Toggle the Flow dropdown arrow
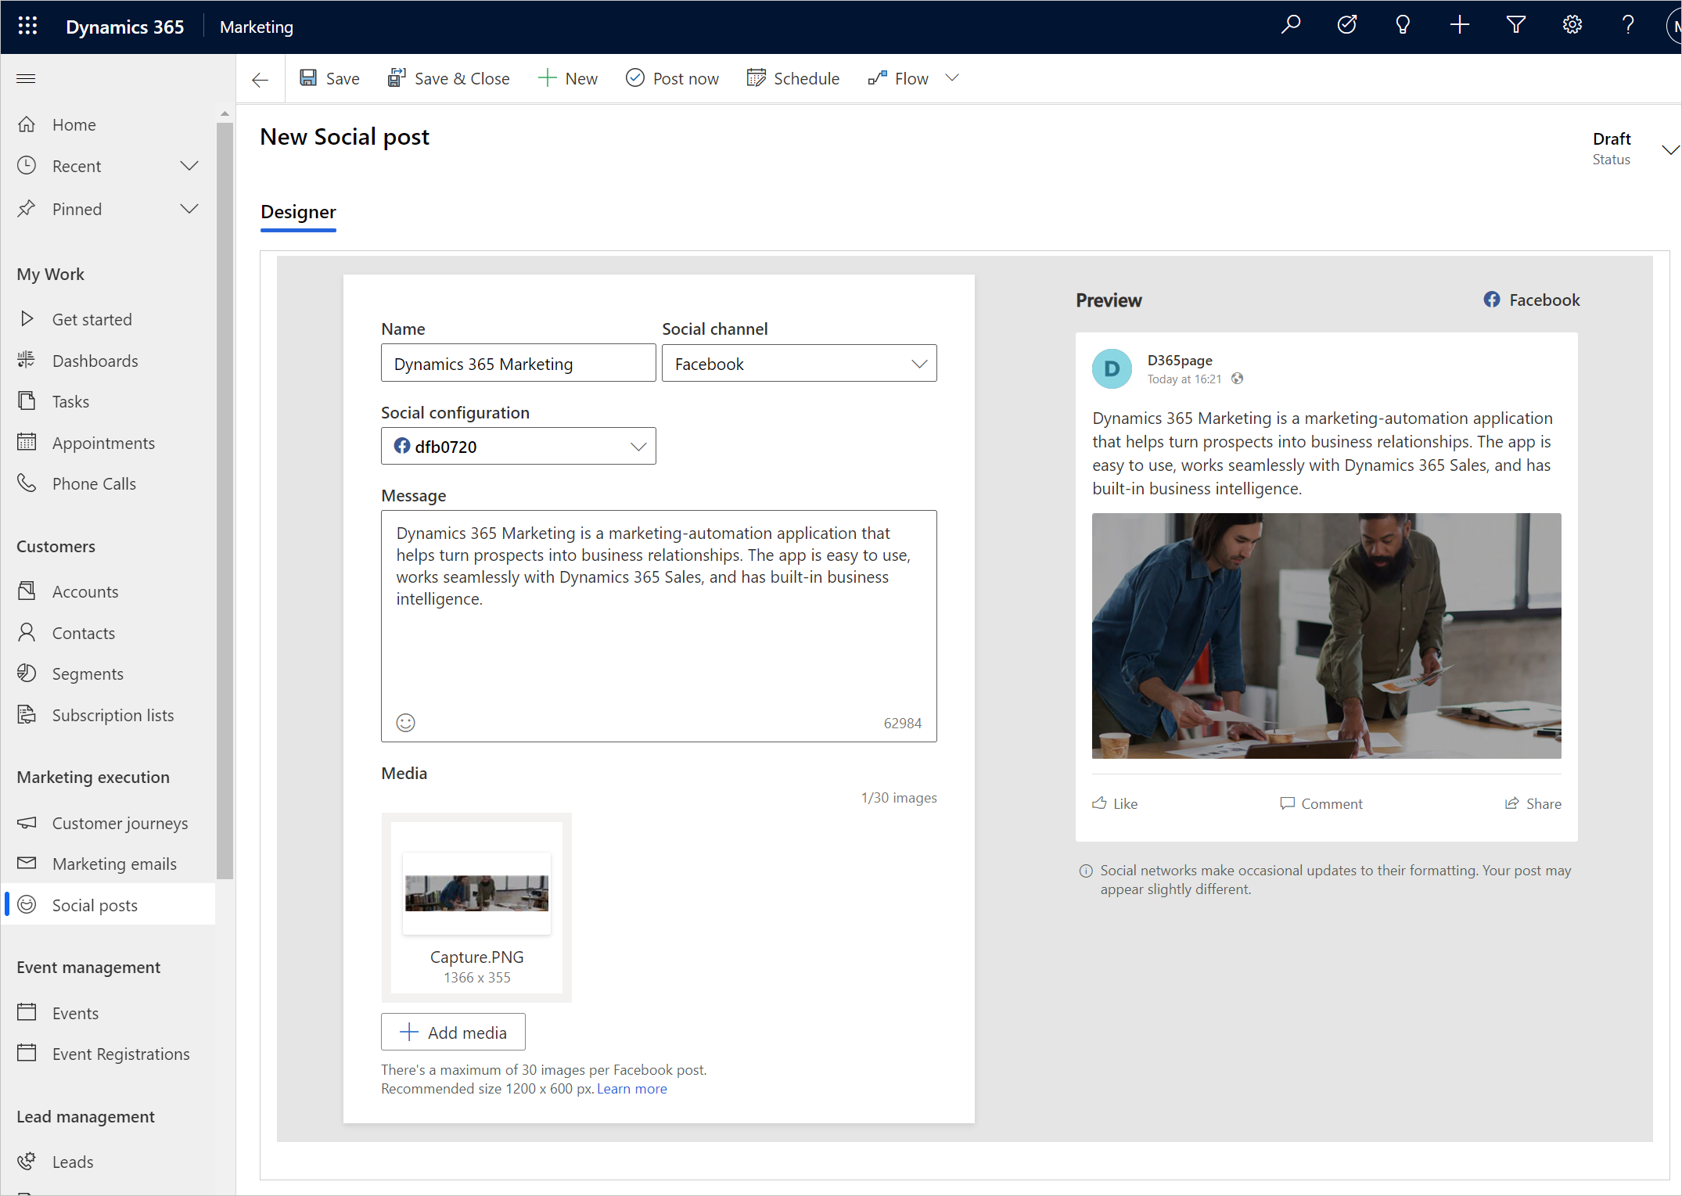 955,77
